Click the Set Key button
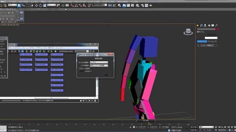Image resolution: width=236 pixels, height=132 pixels. [x=194, y=130]
